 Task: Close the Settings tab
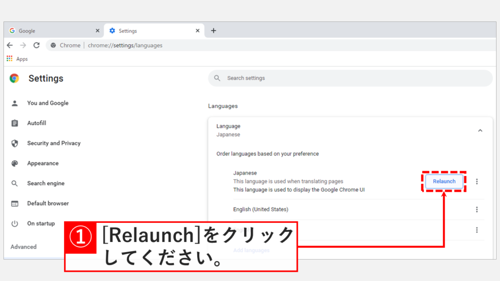(198, 31)
